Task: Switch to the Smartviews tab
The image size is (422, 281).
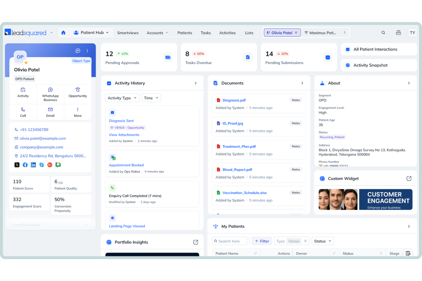Action: click(128, 33)
